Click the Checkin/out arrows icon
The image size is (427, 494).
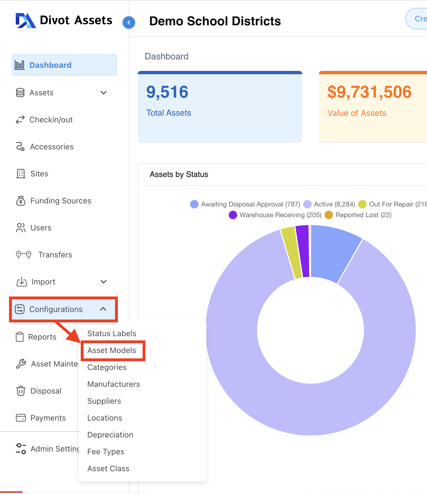point(20,120)
